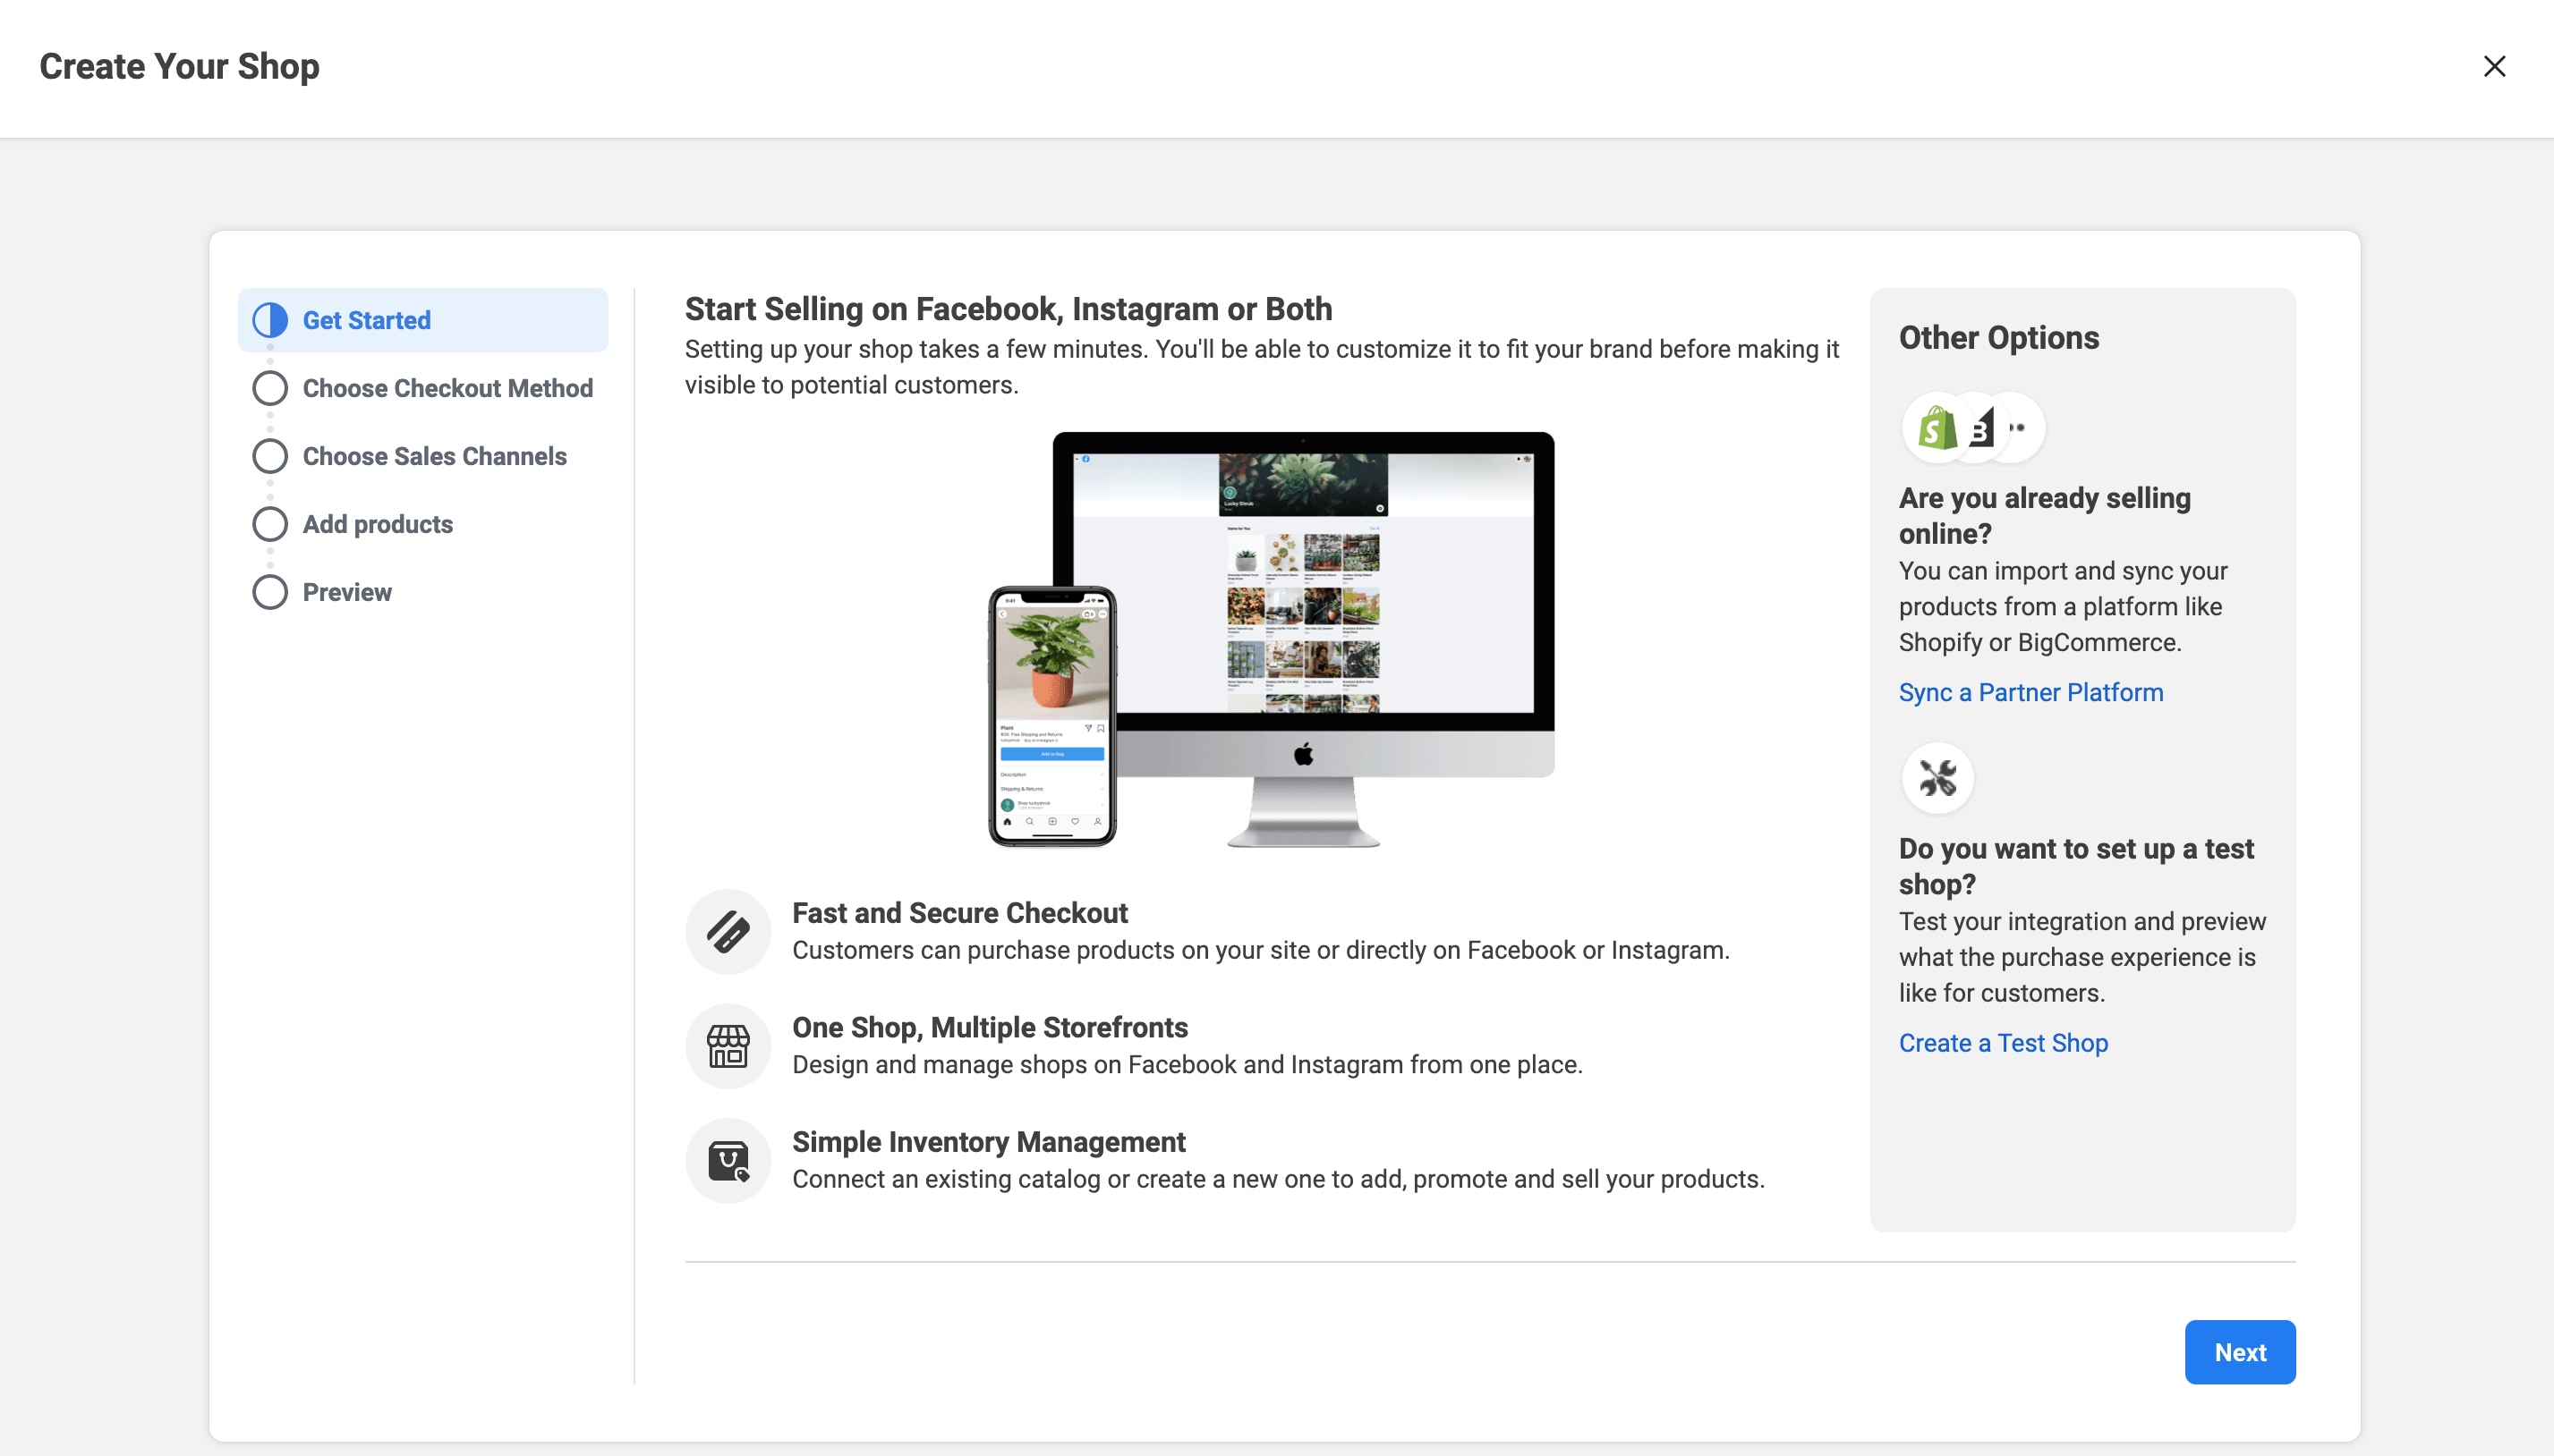Click the half-filled Get Started step icon

270,320
